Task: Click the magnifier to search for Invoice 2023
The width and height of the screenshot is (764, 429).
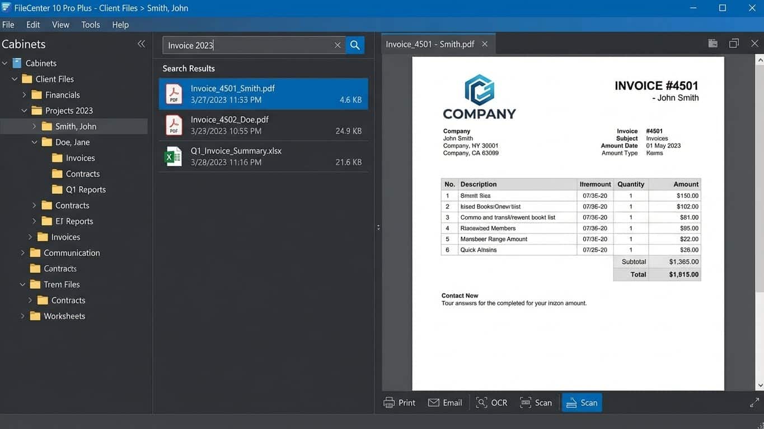Action: click(355, 45)
